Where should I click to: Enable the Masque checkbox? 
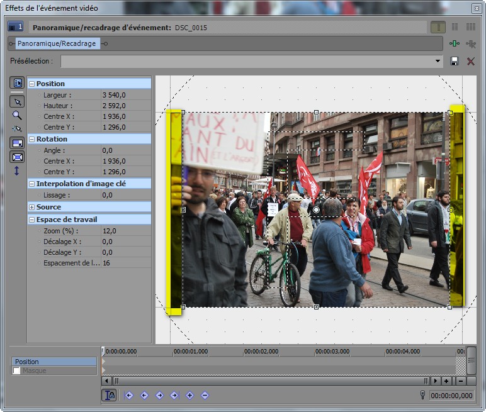16,371
